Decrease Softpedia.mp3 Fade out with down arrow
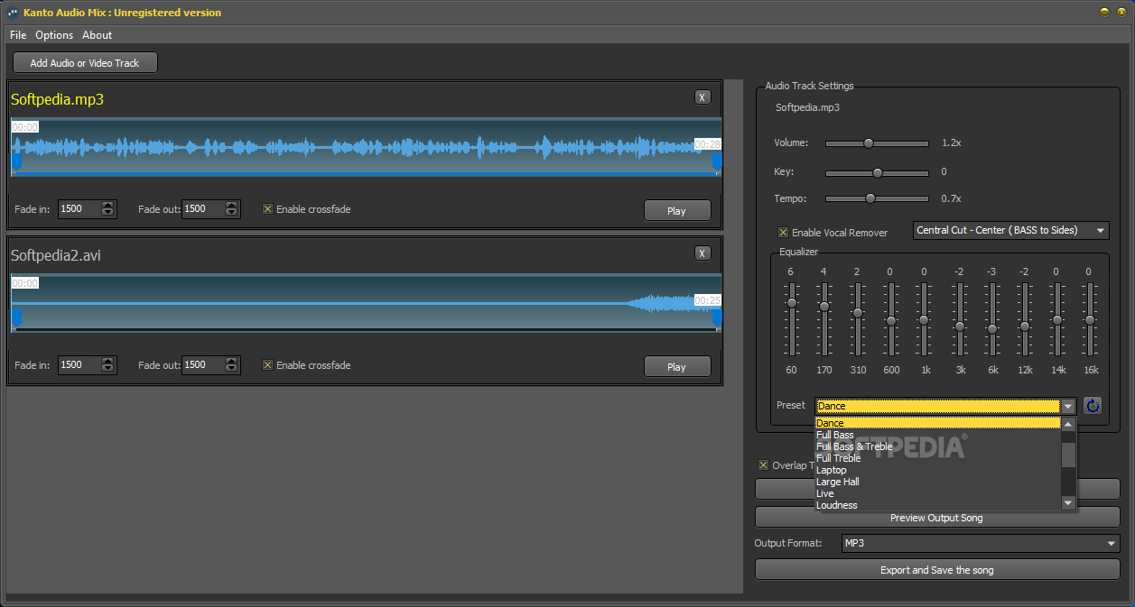The width and height of the screenshot is (1135, 607). click(x=232, y=214)
